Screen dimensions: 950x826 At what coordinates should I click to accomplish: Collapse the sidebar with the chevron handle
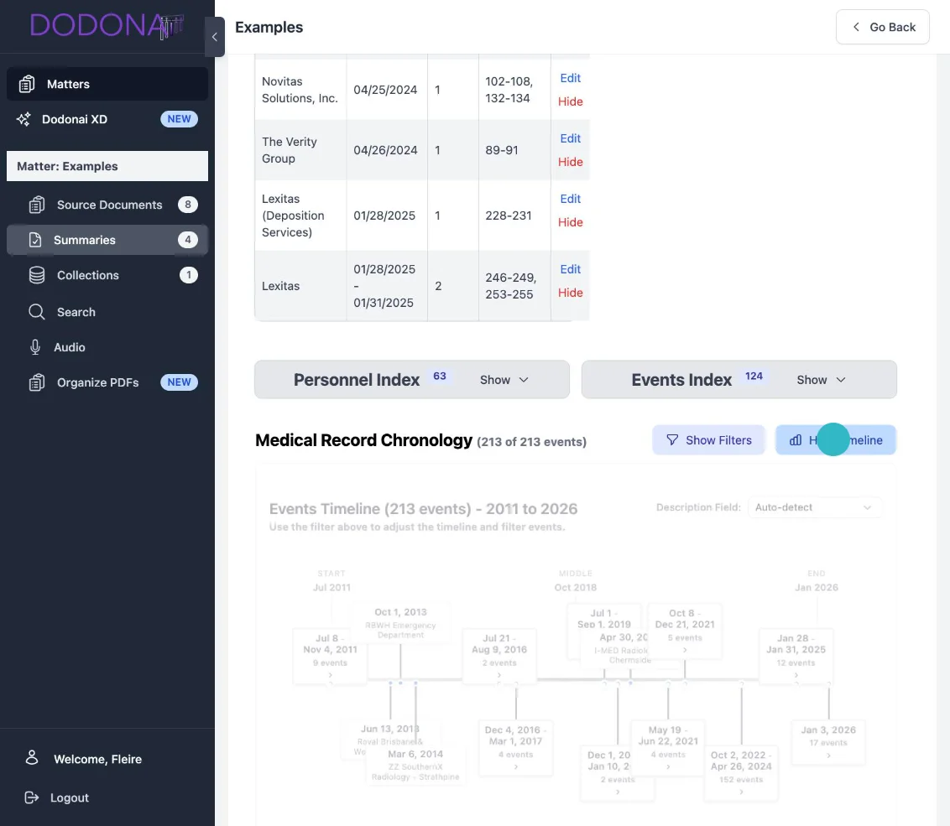214,37
